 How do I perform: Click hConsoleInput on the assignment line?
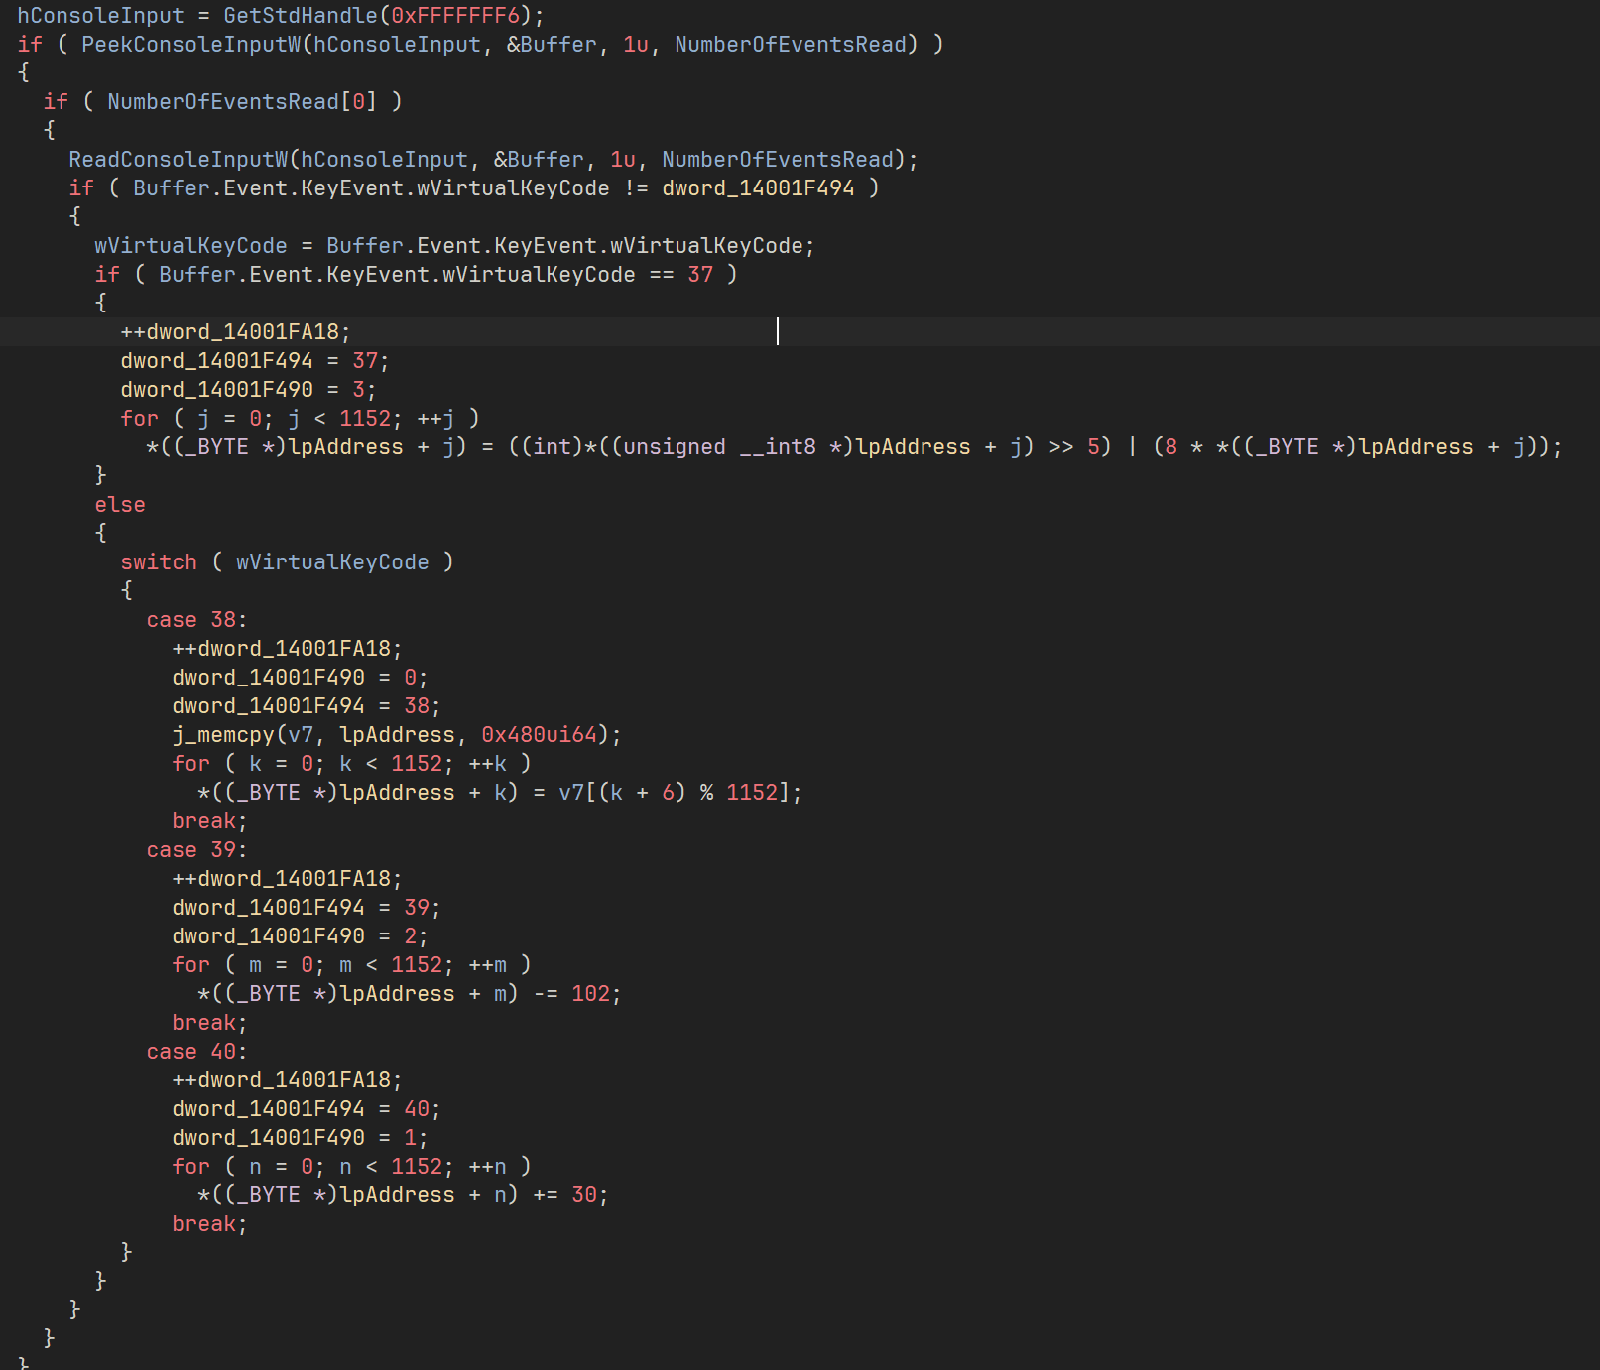coord(100,16)
